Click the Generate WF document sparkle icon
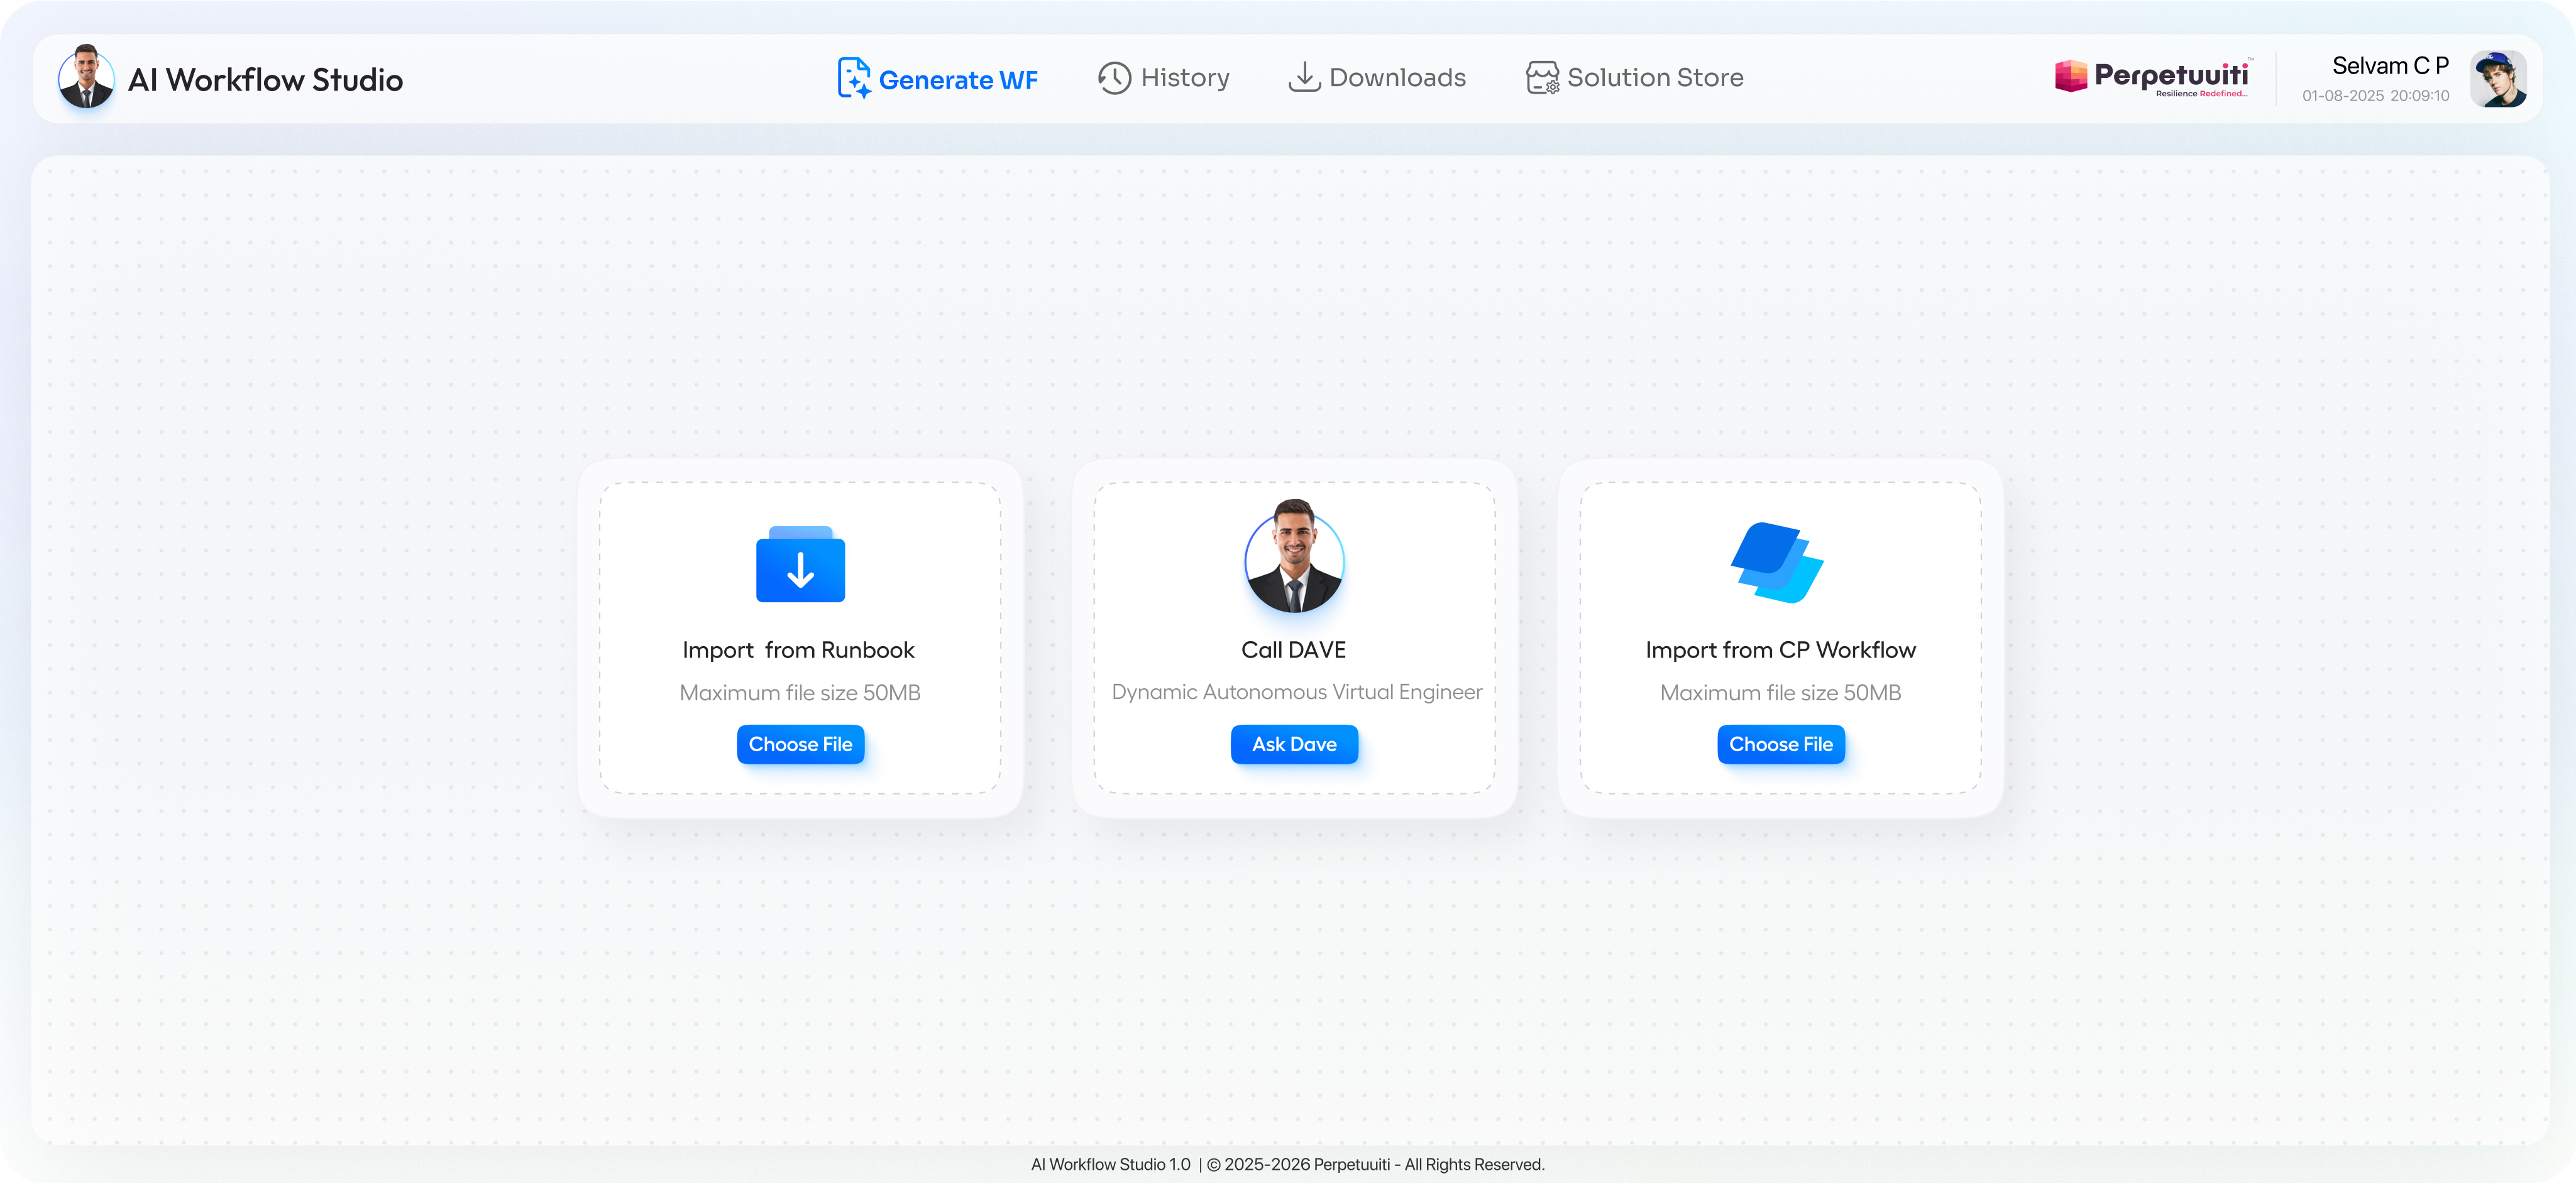 (x=853, y=78)
